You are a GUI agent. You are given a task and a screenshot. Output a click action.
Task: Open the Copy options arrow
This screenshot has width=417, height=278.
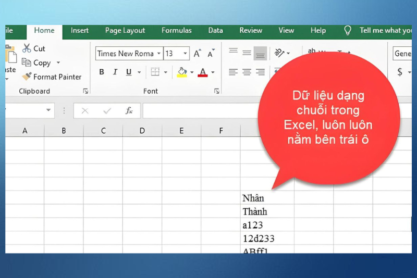[58, 62]
